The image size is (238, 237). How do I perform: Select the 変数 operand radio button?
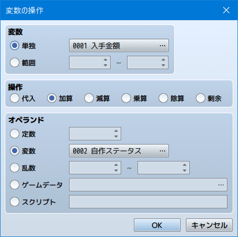tap(14, 150)
